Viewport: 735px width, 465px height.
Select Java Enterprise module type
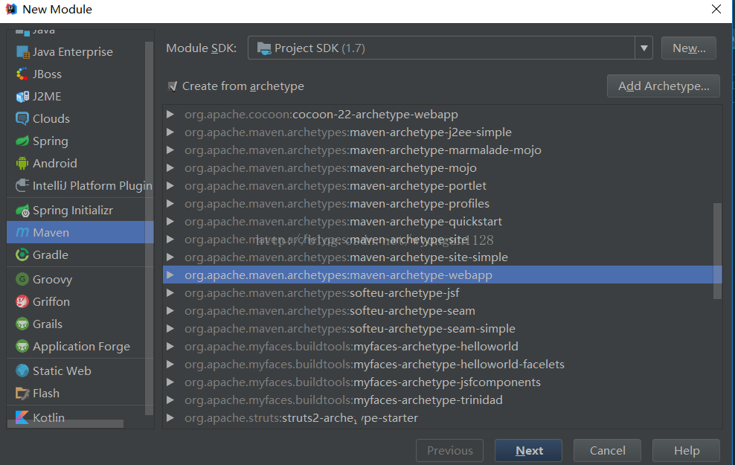[x=72, y=52]
